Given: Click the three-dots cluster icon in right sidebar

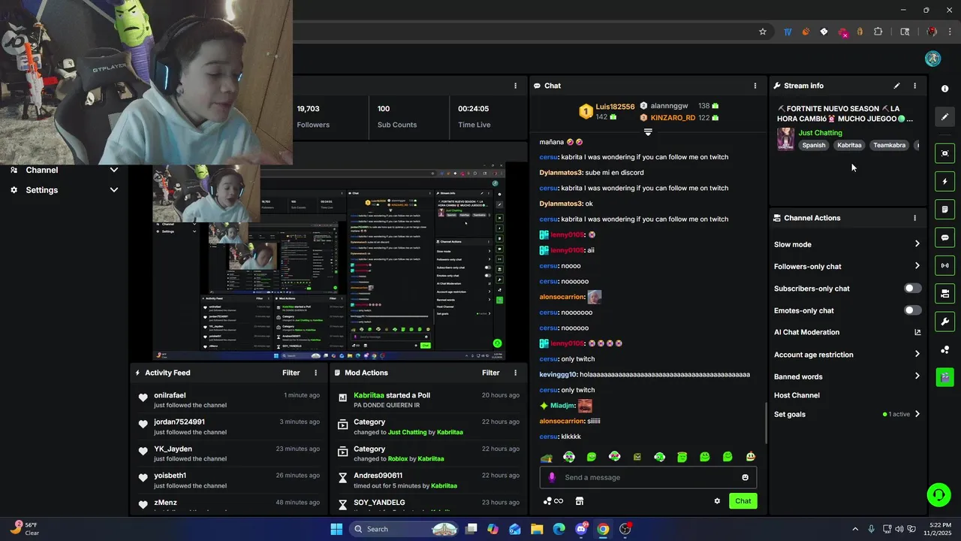Looking at the screenshot, I should (944, 349).
